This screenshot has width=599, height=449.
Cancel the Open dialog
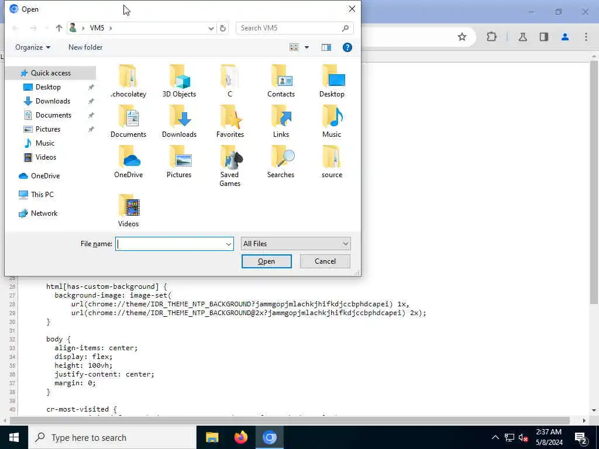pos(325,261)
